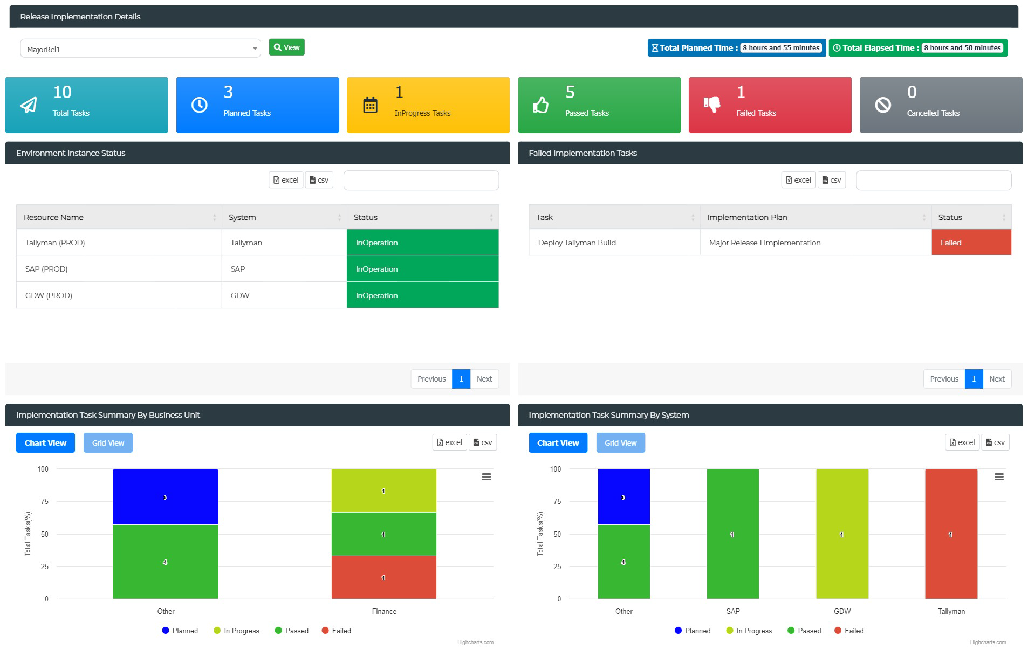Toggle In Progress series in Business Unit legend
This screenshot has width=1028, height=671.
coord(236,631)
